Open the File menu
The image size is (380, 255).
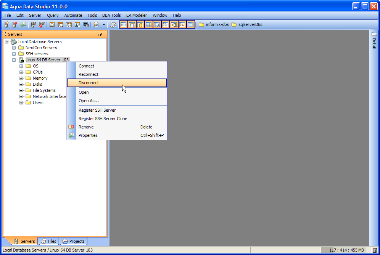click(8, 15)
